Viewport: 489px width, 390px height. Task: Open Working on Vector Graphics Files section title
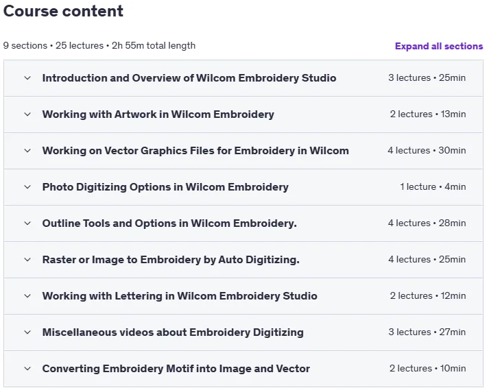click(195, 151)
